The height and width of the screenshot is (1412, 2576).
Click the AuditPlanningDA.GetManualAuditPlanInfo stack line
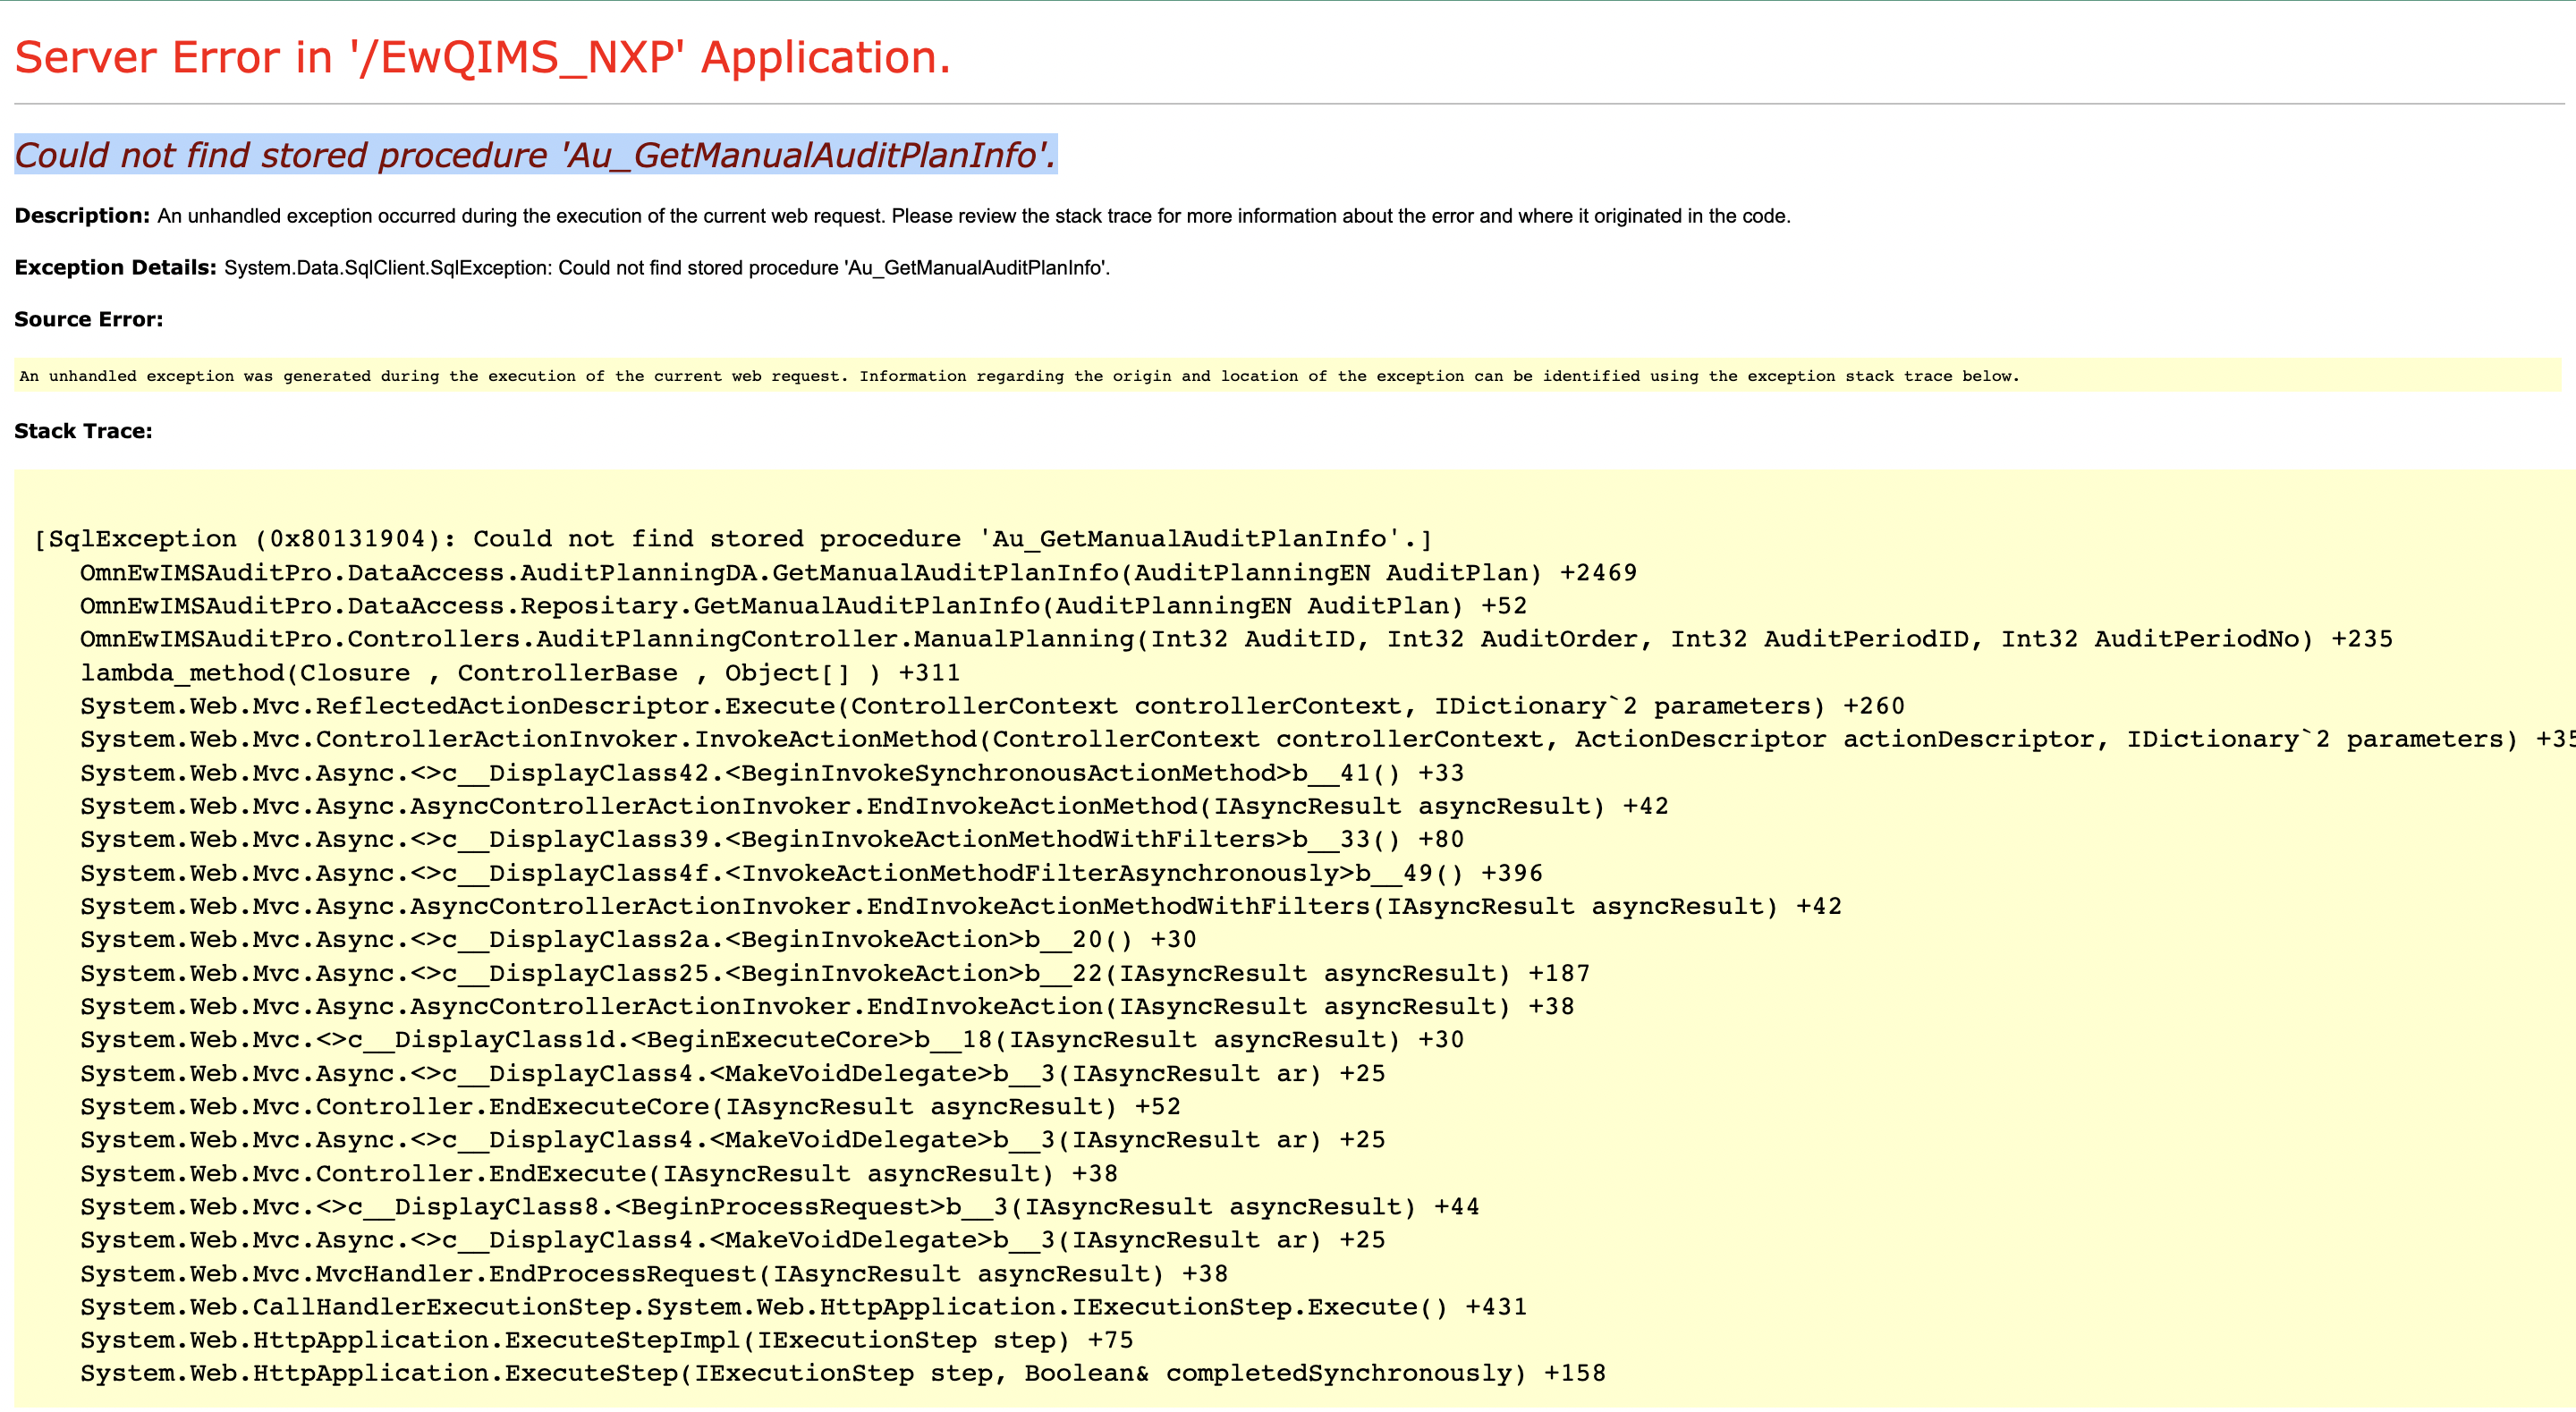pyautogui.click(x=858, y=573)
